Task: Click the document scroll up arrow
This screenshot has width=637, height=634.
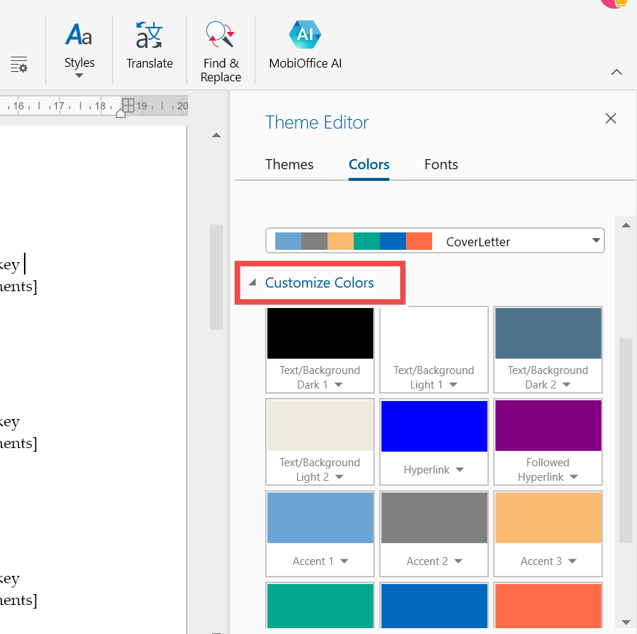Action: point(216,135)
